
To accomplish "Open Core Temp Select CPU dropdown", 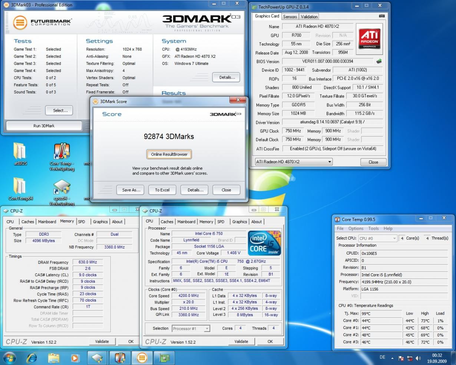I will pyautogui.click(x=377, y=238).
